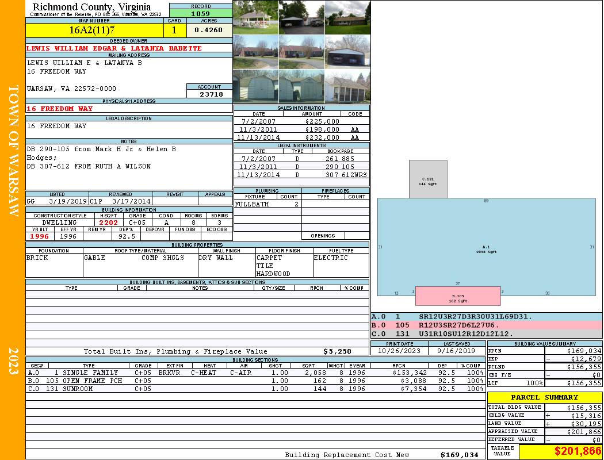Click the red deeded owner name
This screenshot has height=460, width=604.
click(x=114, y=48)
